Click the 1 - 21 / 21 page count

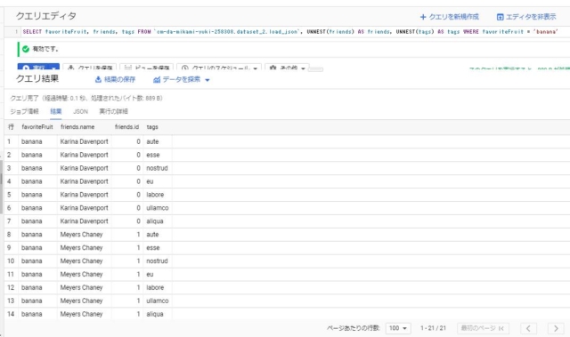pos(433,328)
